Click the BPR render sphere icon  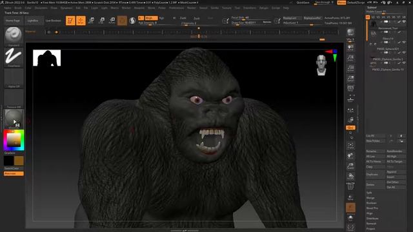pyautogui.click(x=350, y=33)
